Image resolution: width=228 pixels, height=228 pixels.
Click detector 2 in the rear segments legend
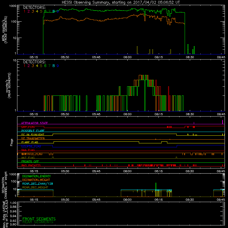point(29,66)
